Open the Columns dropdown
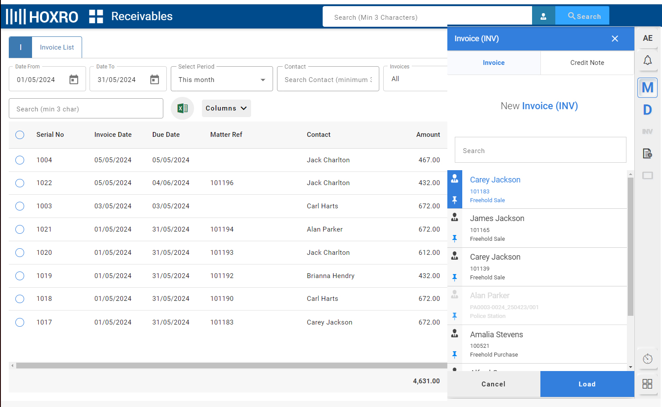Screen dimensions: 662x407 [226, 108]
